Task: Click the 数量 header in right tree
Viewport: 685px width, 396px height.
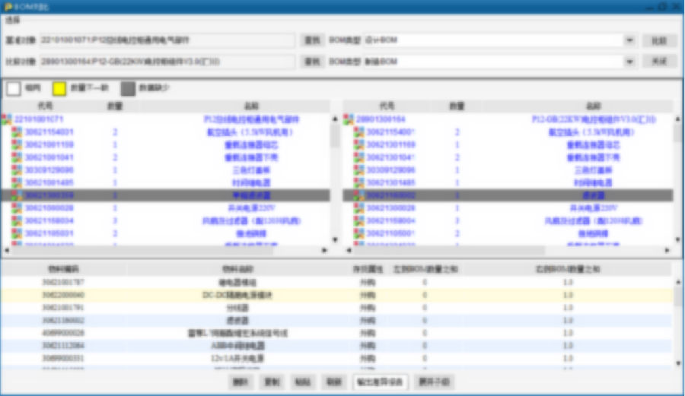Action: tap(457, 106)
